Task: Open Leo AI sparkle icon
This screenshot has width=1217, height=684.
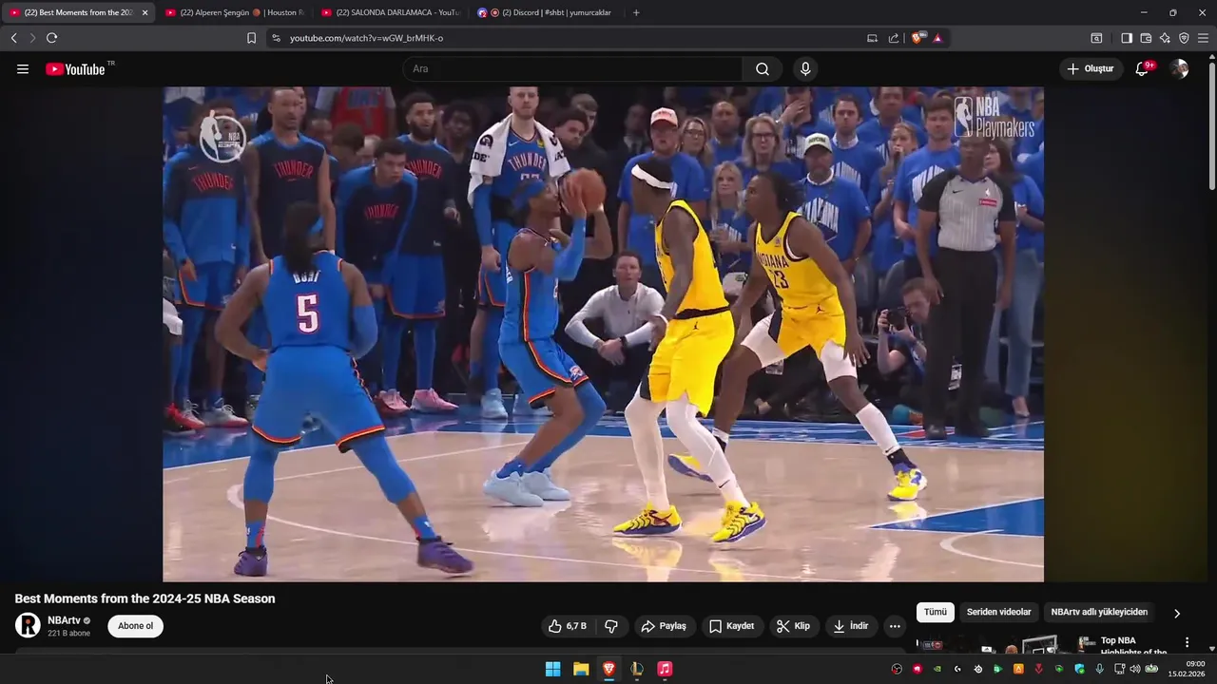Action: [1165, 38]
